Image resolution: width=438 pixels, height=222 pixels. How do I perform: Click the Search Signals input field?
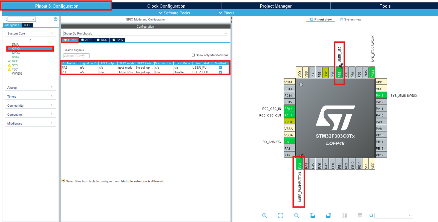(x=76, y=56)
